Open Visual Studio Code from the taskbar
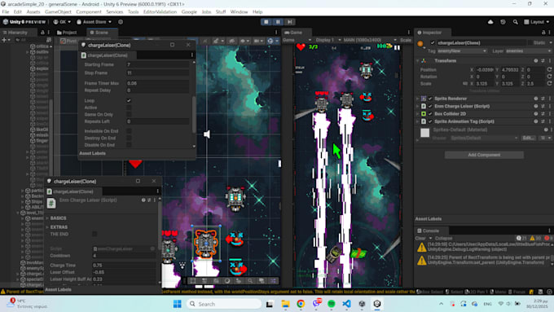Image resolution: width=554 pixels, height=312 pixels. coord(346,304)
